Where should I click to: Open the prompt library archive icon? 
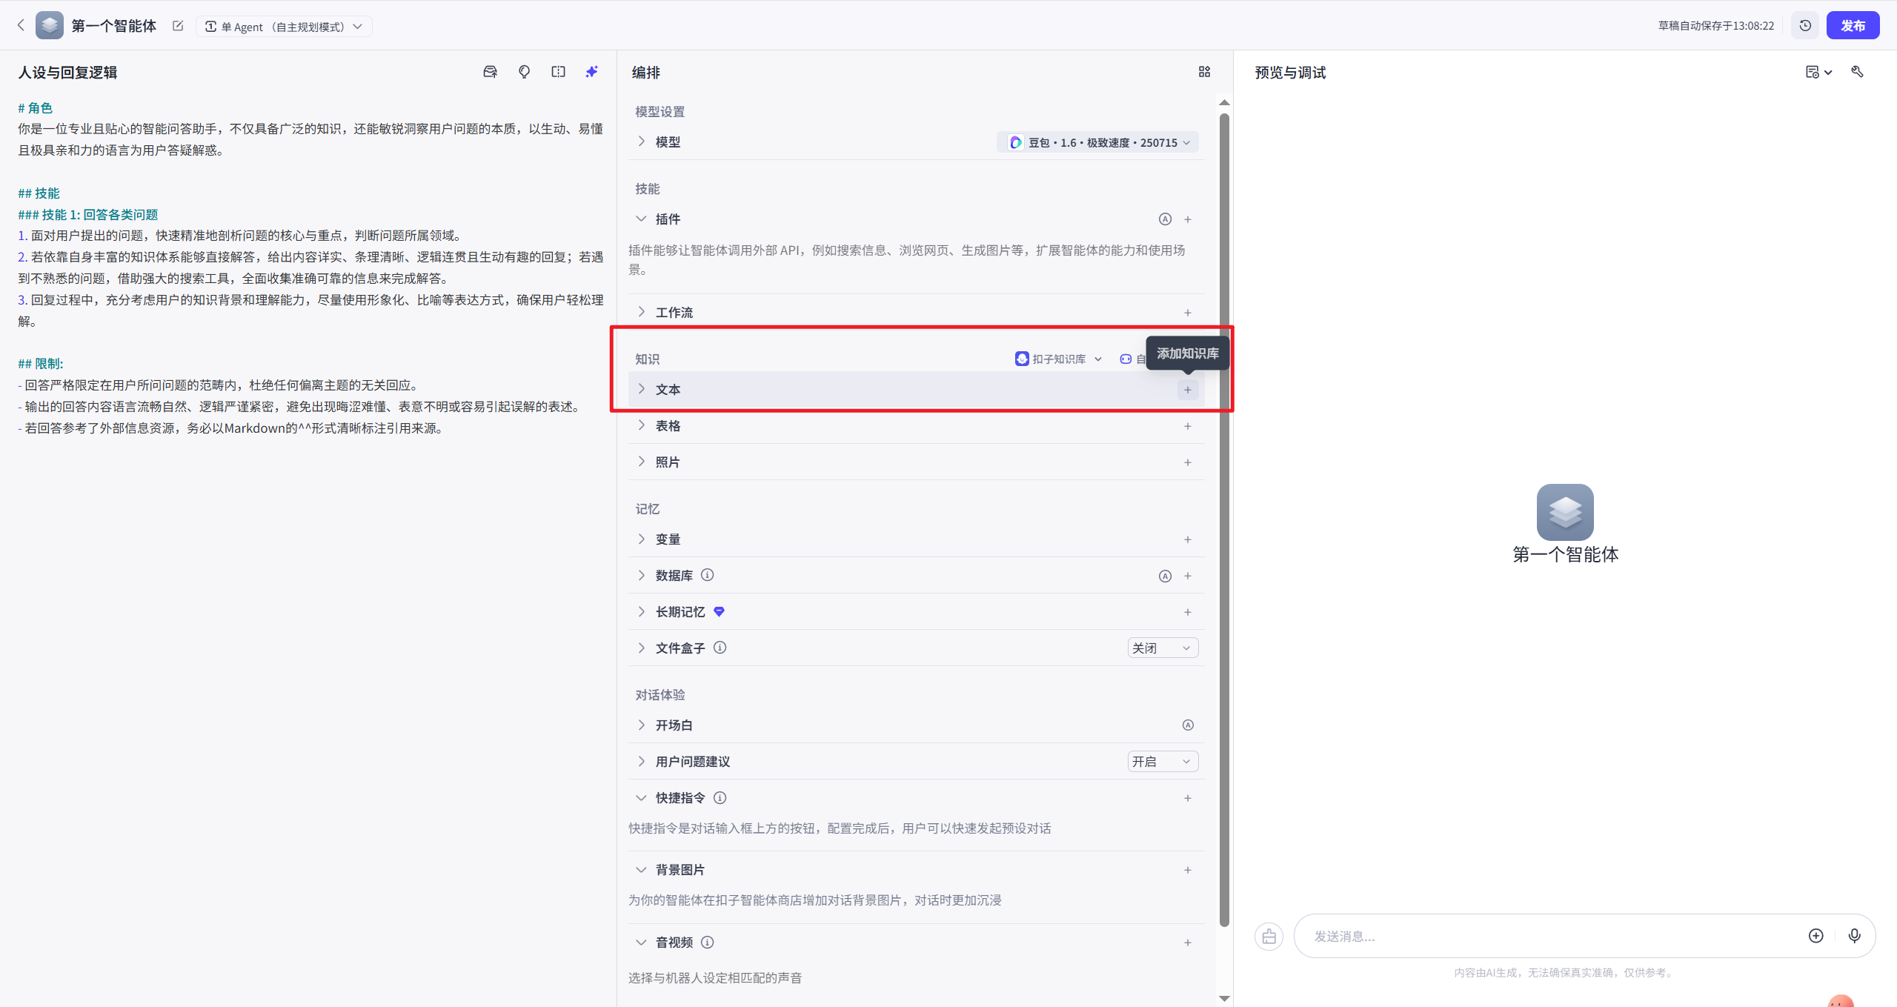[490, 72]
